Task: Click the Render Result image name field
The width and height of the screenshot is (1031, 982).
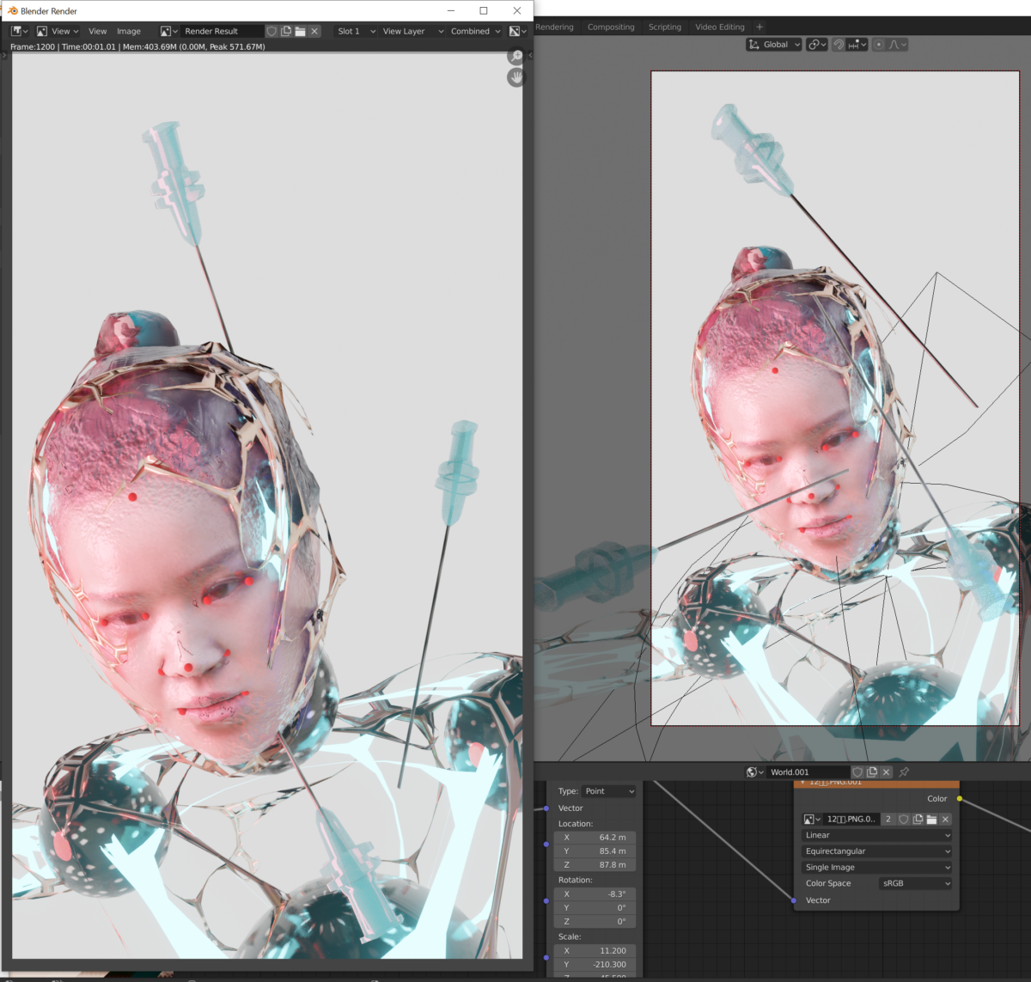Action: click(x=222, y=31)
